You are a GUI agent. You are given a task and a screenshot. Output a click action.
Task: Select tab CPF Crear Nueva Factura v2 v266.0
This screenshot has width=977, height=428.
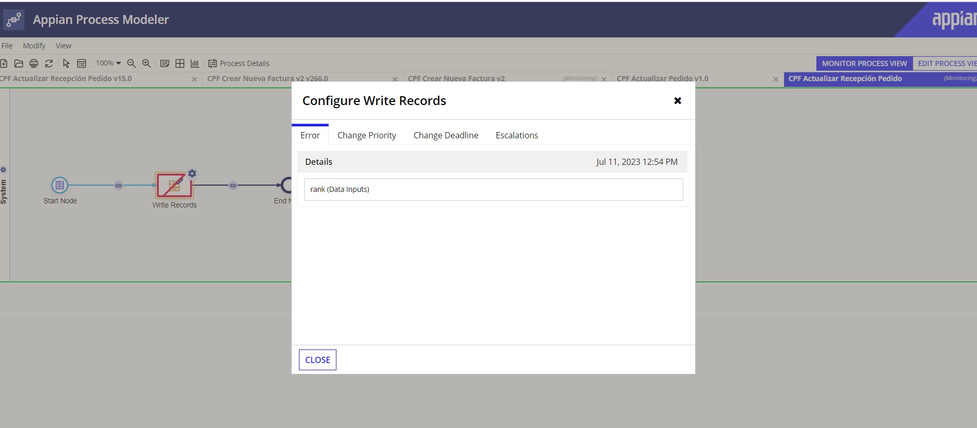[267, 79]
